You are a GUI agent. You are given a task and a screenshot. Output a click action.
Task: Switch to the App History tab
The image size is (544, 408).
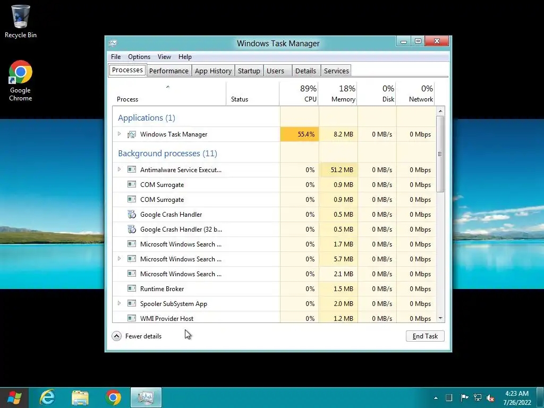click(x=214, y=71)
